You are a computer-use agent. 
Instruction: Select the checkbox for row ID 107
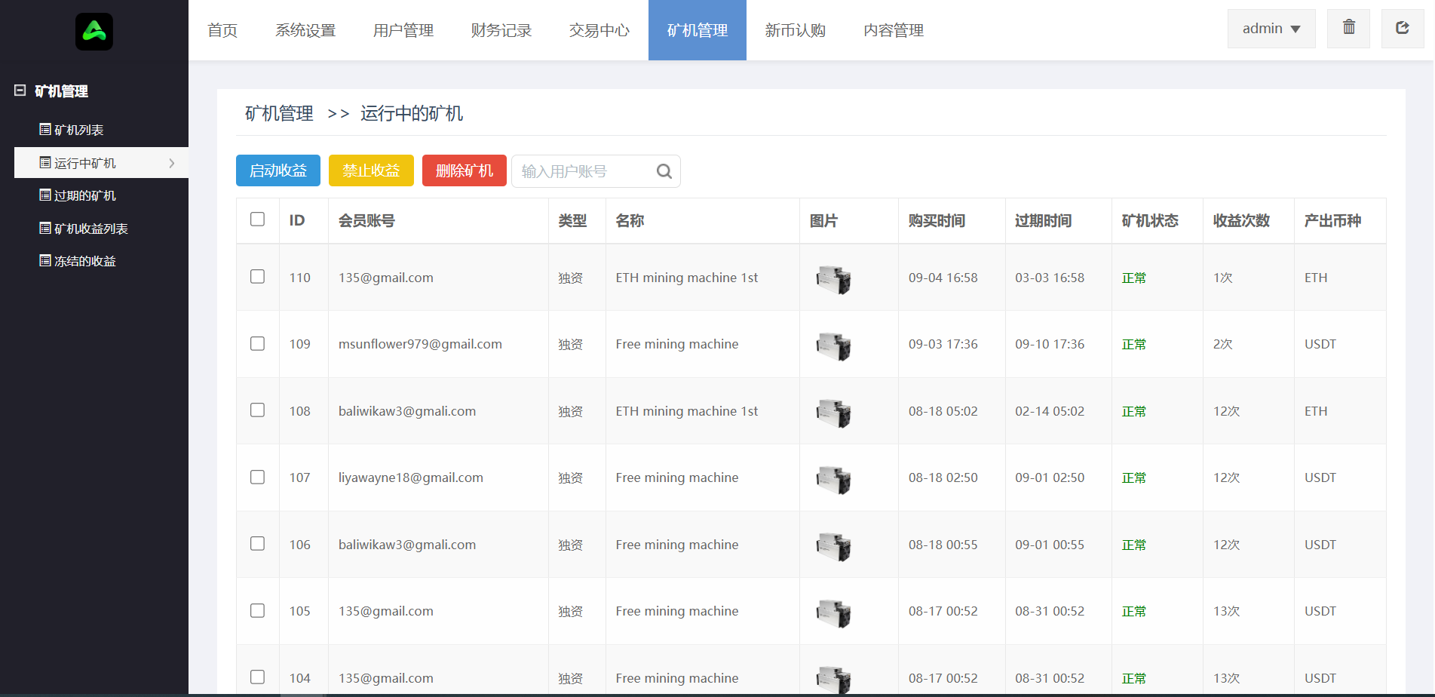[257, 477]
